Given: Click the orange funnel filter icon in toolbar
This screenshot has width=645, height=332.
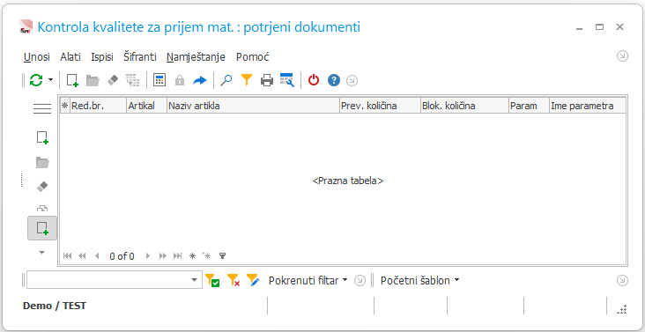Looking at the screenshot, I should 247,80.
